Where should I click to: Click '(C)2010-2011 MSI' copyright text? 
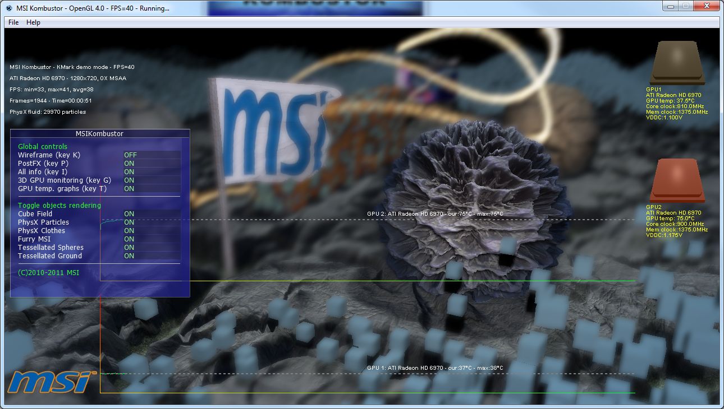pos(49,273)
